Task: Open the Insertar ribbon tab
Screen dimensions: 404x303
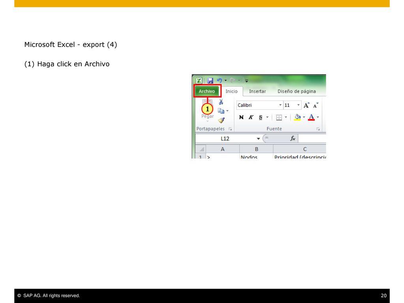Action: 257,91
